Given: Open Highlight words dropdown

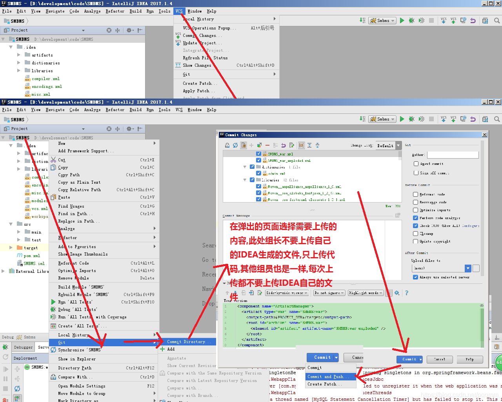Looking at the screenshot, I should click(366, 293).
